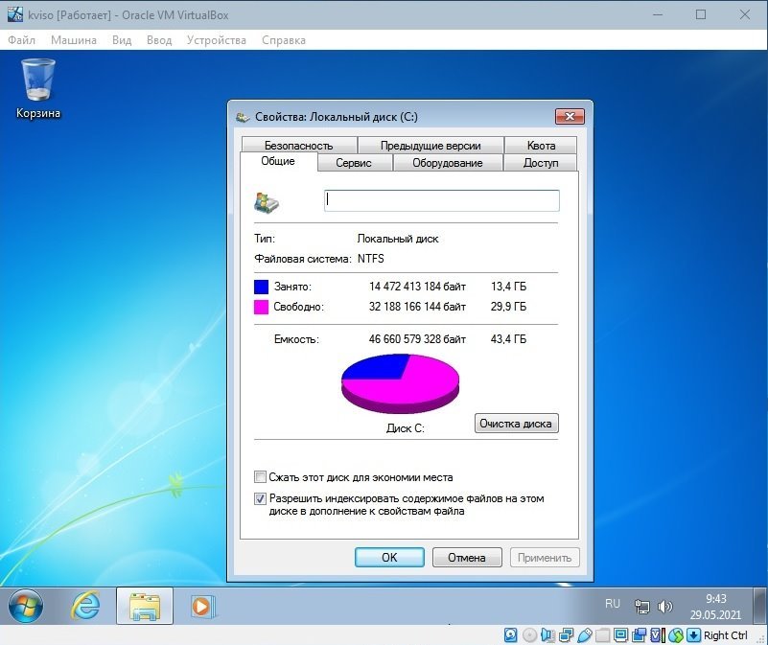Click the volume speaker tray icon
The image size is (768, 645).
tap(663, 607)
